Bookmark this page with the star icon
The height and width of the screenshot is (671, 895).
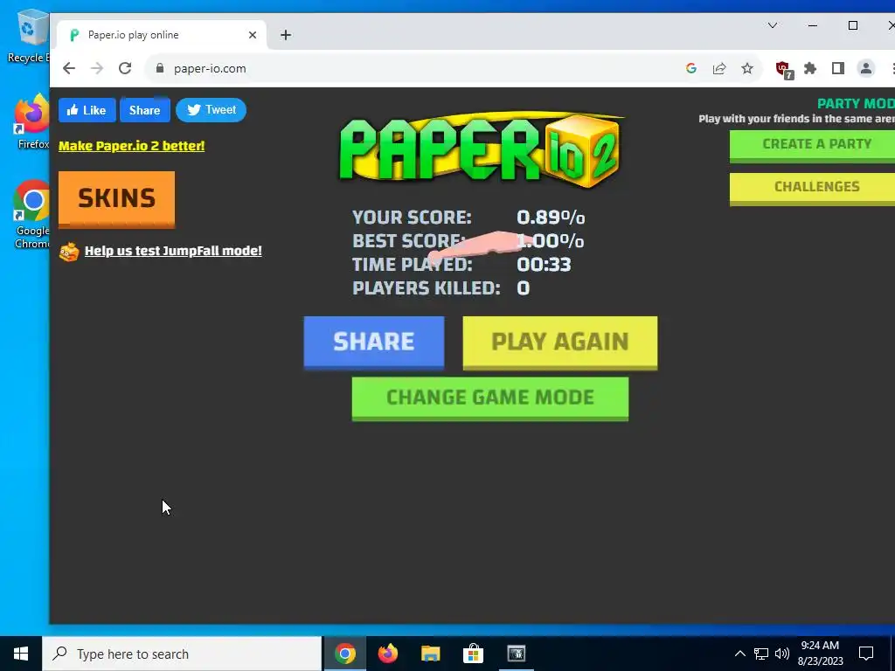click(x=747, y=68)
